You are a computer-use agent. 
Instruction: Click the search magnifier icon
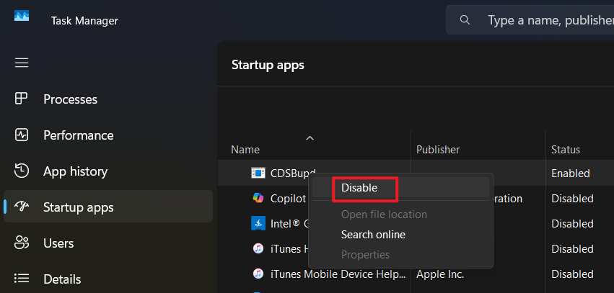tap(465, 20)
